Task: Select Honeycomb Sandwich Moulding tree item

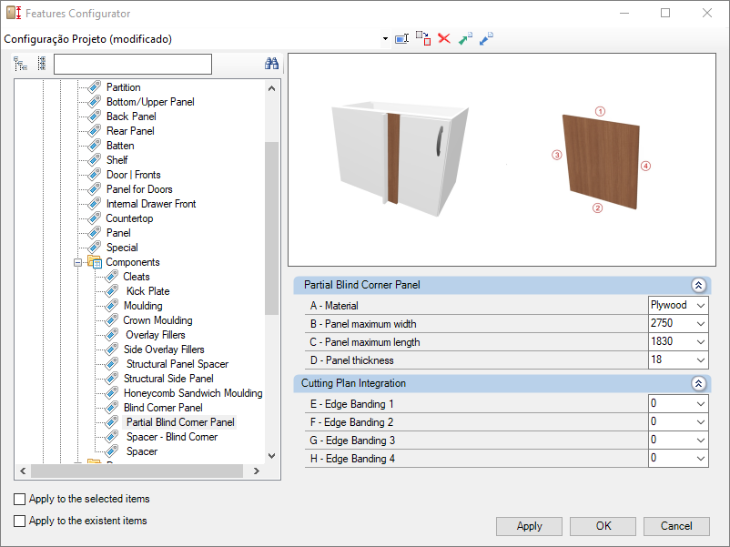Action: 193,393
